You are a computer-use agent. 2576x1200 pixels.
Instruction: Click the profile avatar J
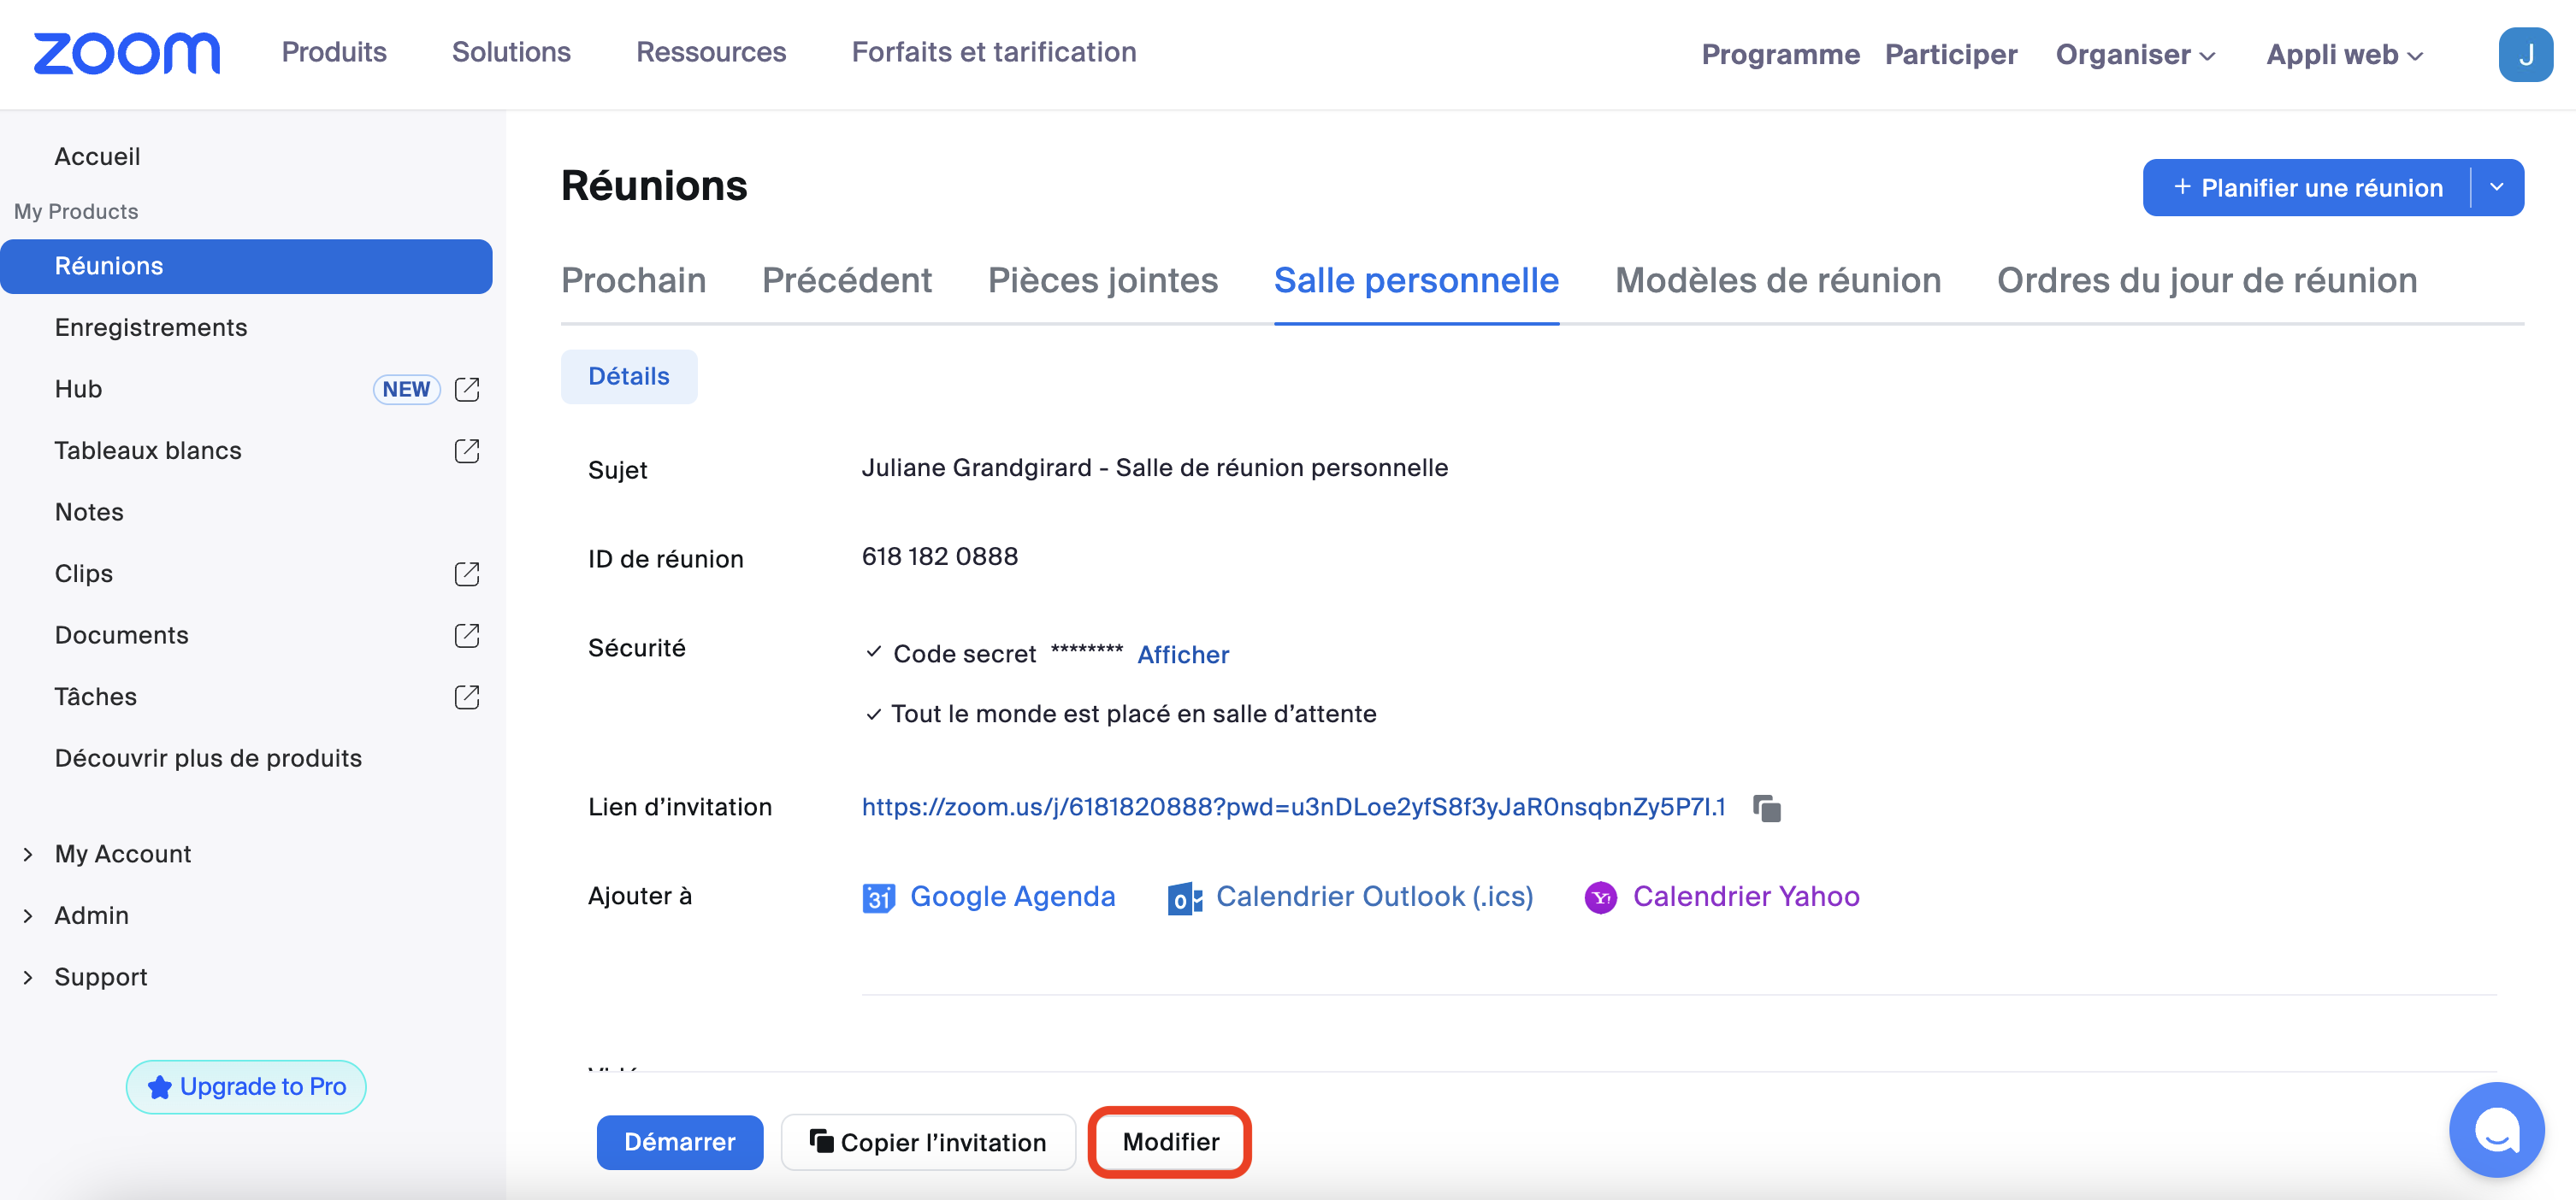[2524, 54]
